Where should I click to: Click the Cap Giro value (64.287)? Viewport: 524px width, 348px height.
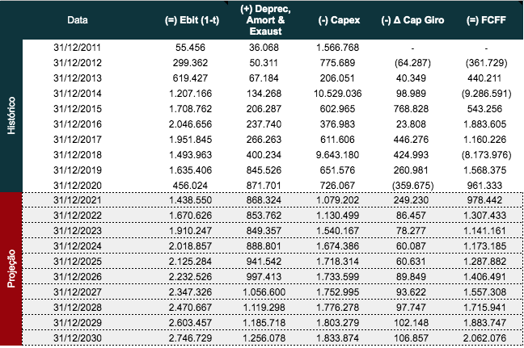pyautogui.click(x=412, y=62)
